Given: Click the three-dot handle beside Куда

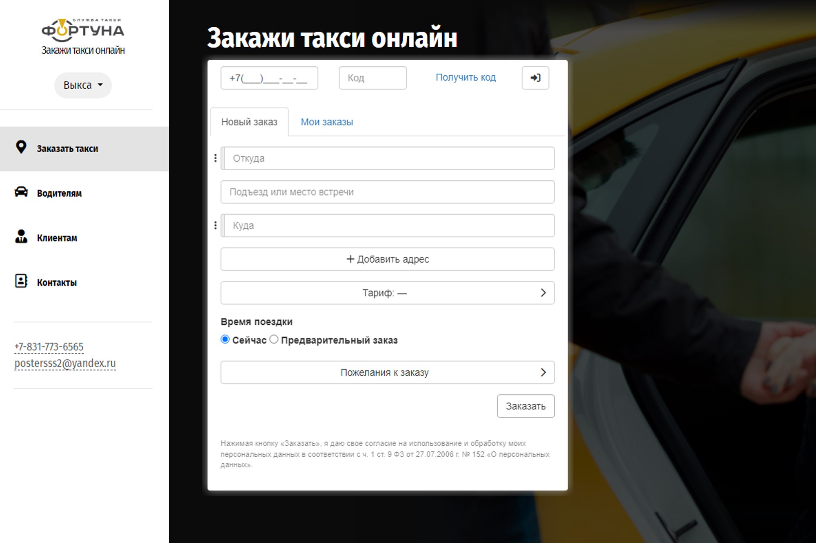Looking at the screenshot, I should (215, 225).
